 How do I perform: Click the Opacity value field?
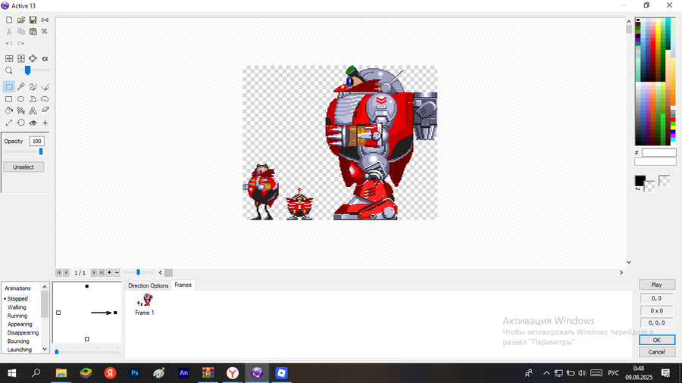[36, 141]
